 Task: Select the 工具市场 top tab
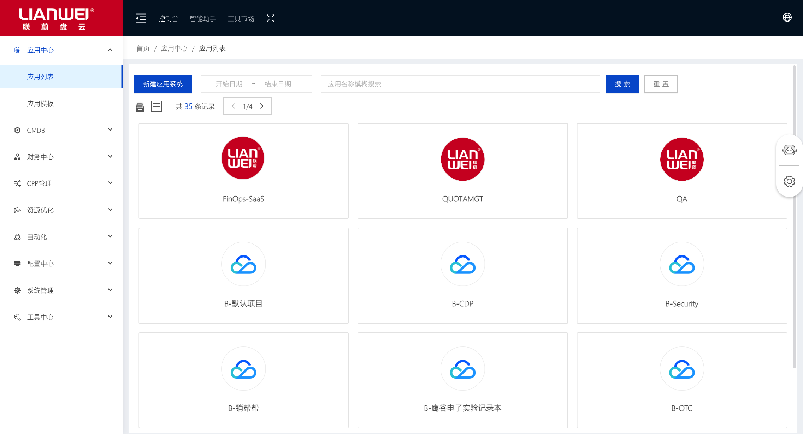point(241,18)
